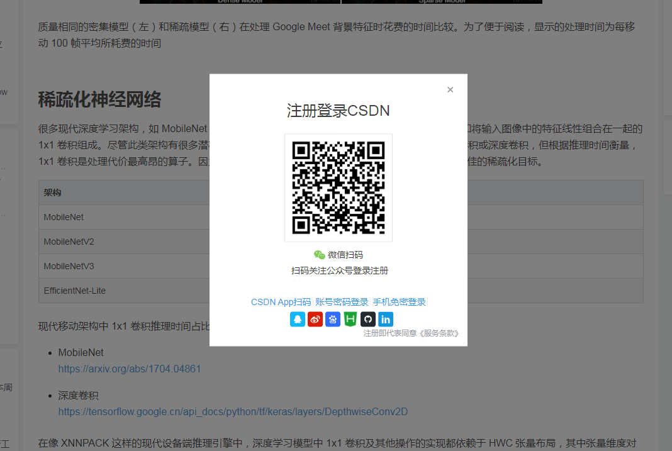672x451 pixels.
Task: Log in with GitHub icon
Action: 367,320
